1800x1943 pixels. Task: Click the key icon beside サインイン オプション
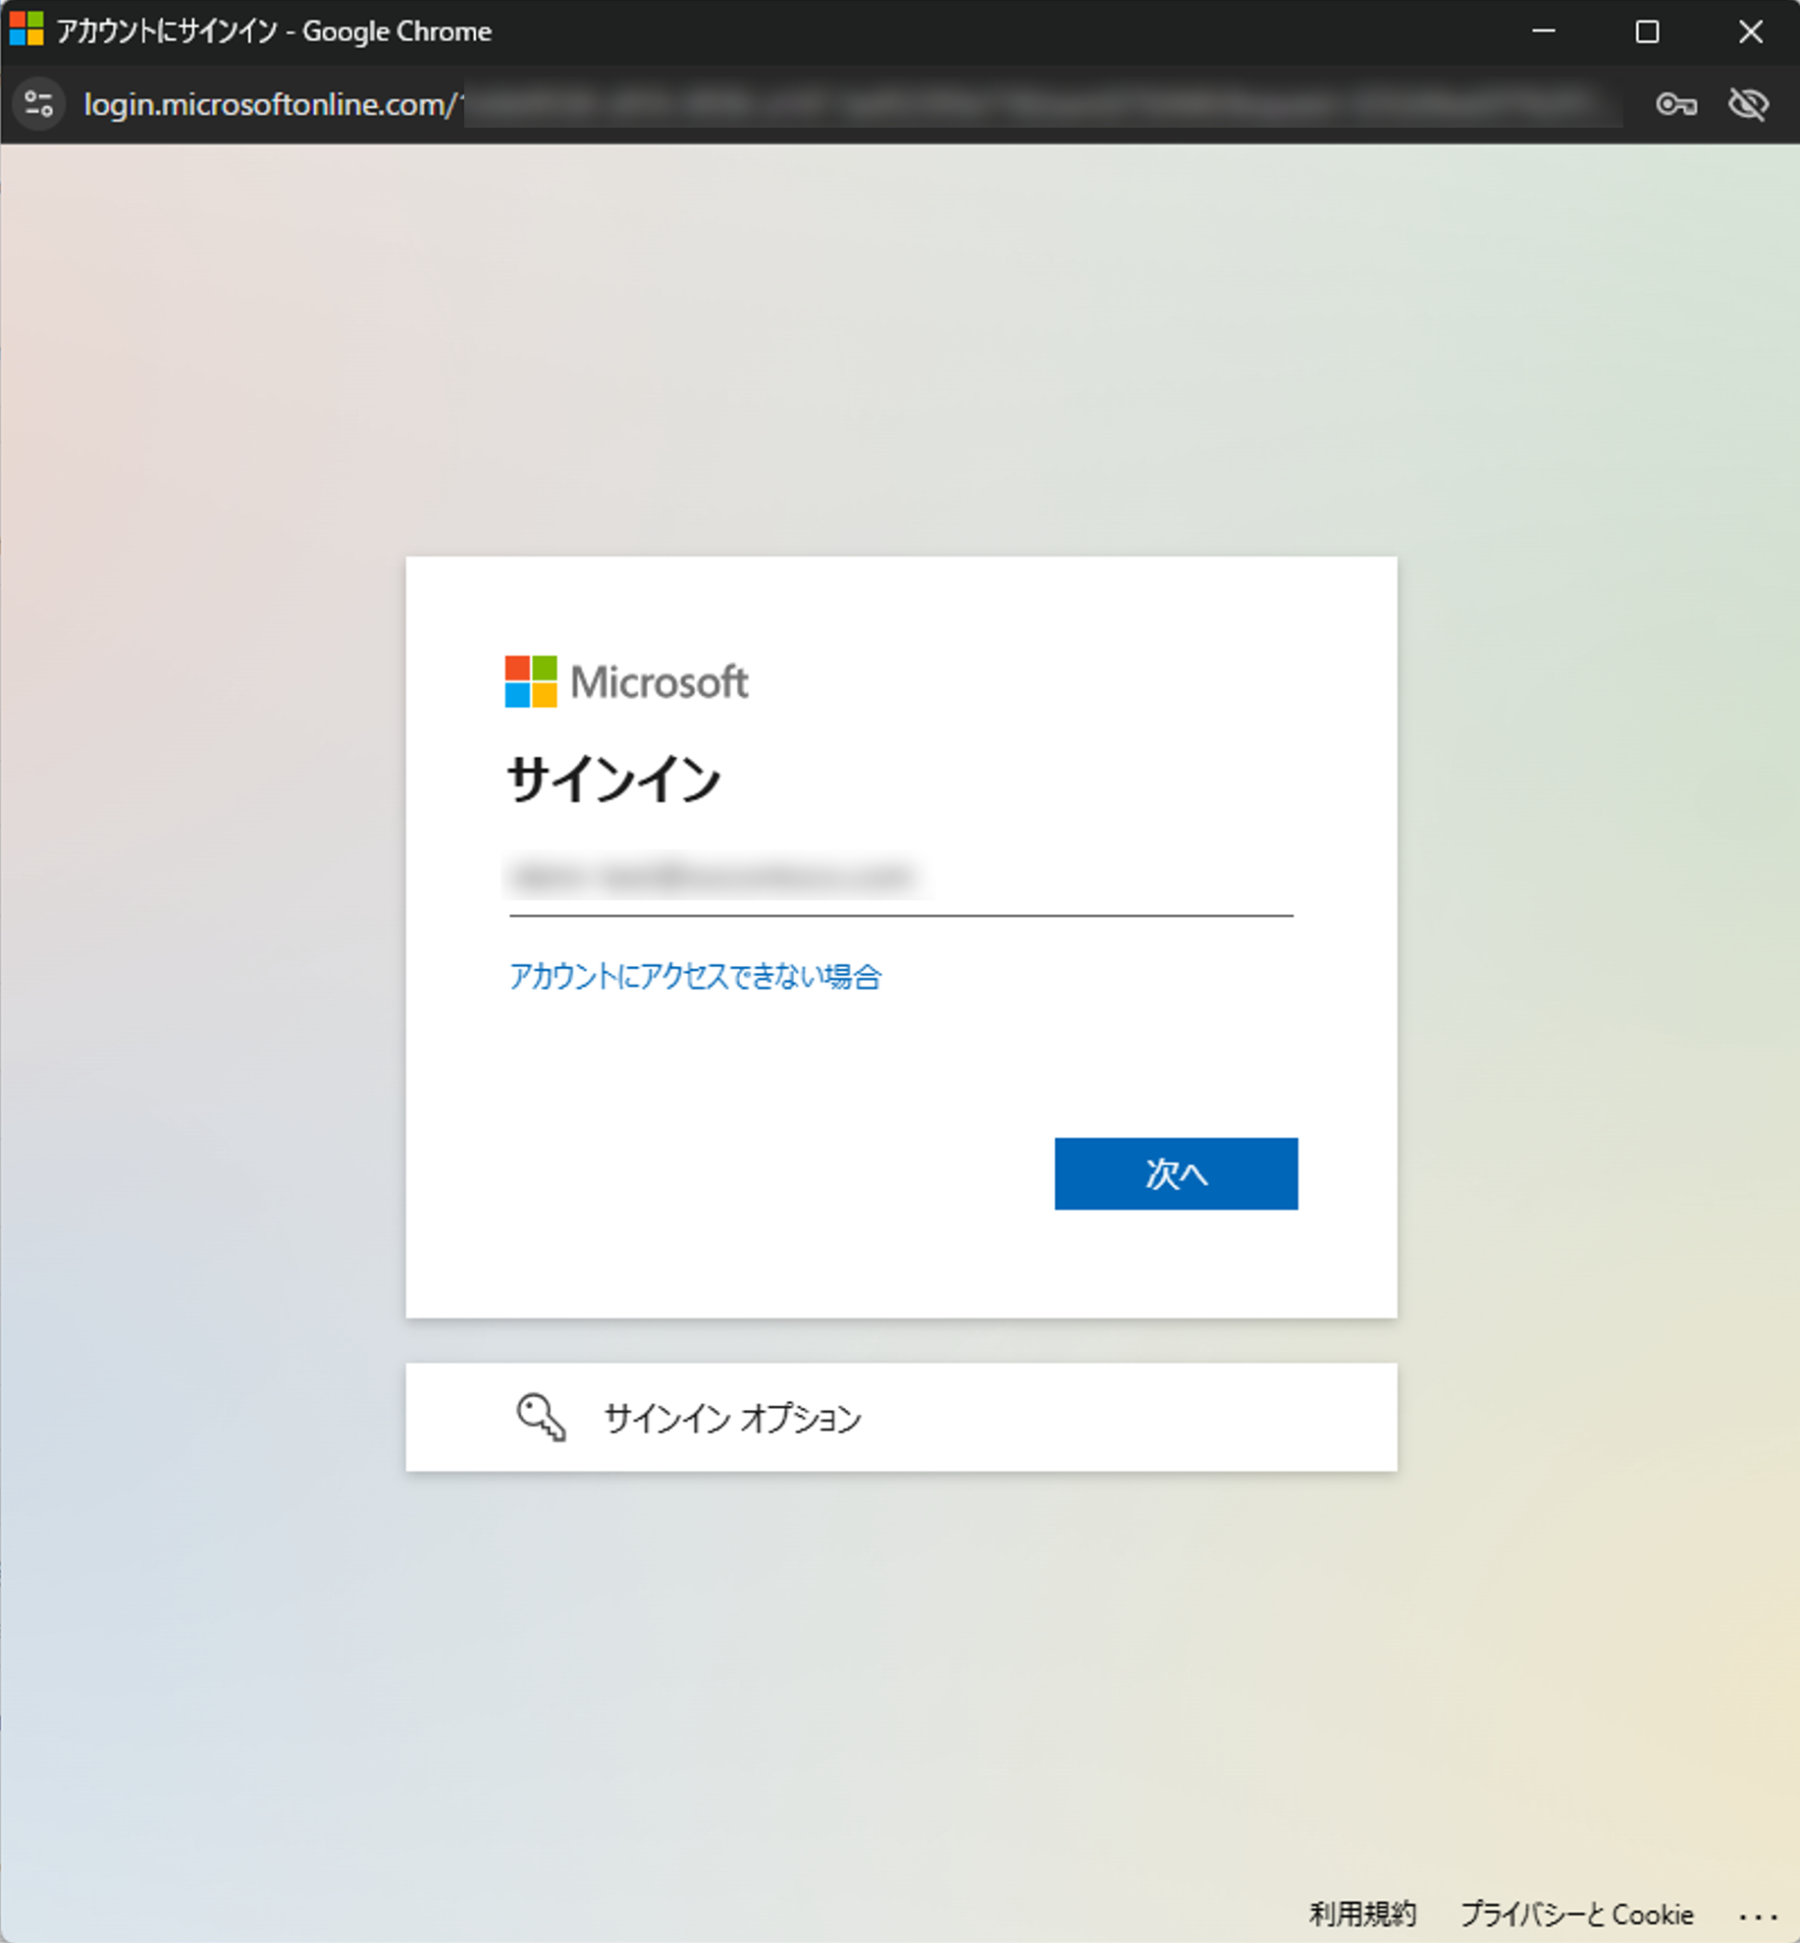tap(541, 1417)
